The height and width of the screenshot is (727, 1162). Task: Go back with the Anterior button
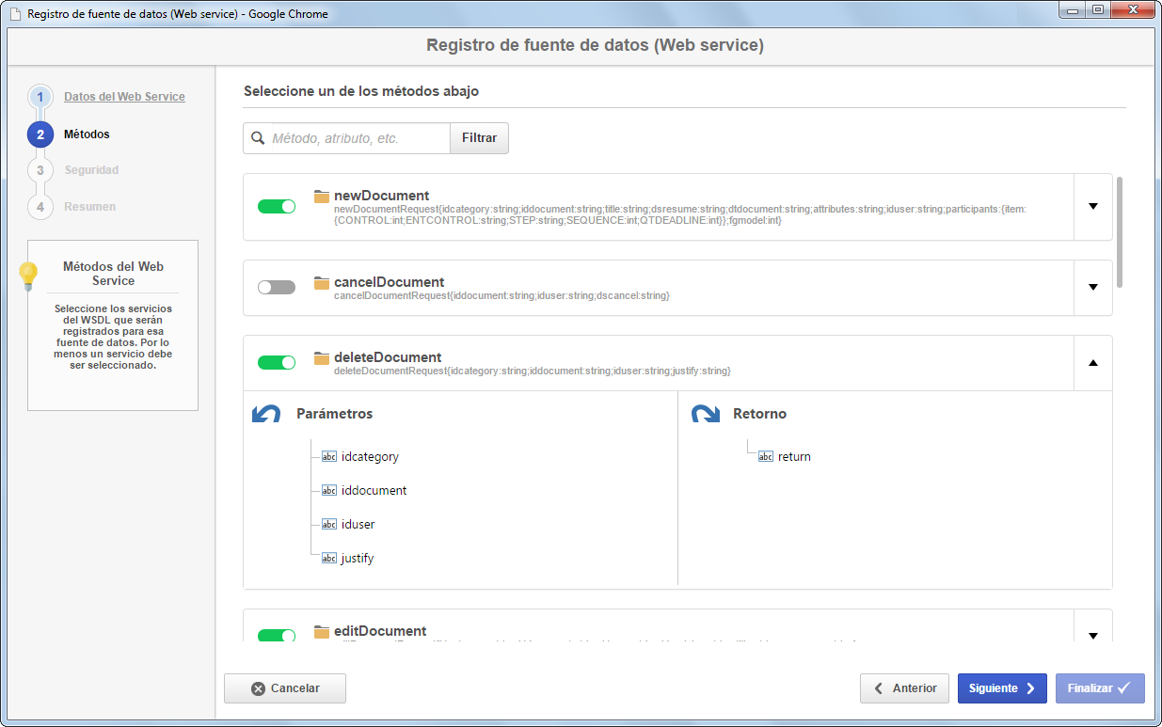click(x=904, y=688)
